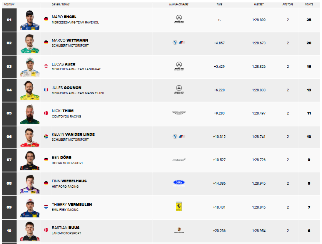Click the Mercedes-AMG logo for Maro Engel
Viewport: 322px width, 244px height.
point(179,19)
